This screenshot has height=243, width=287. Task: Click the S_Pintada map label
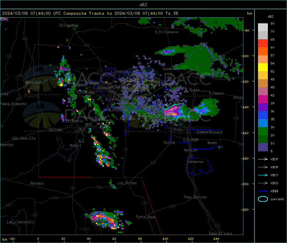(85, 92)
